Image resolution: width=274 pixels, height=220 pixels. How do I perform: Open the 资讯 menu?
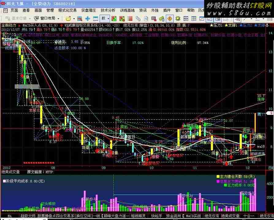click(x=143, y=10)
